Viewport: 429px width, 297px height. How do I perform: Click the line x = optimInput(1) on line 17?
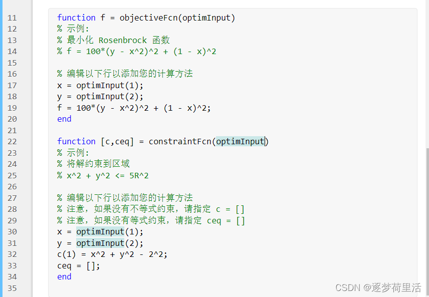pyautogui.click(x=100, y=86)
